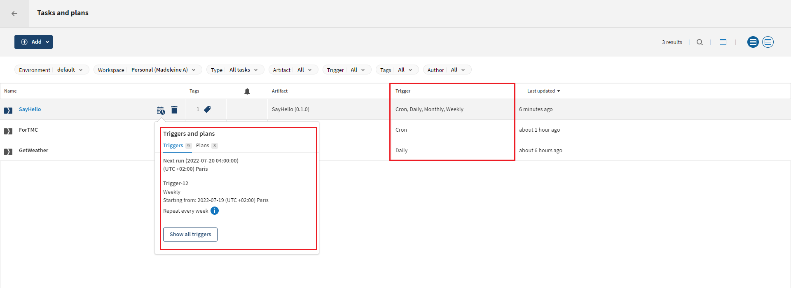The width and height of the screenshot is (791, 288).
Task: Open the Type All tasks filter
Action: (235, 70)
